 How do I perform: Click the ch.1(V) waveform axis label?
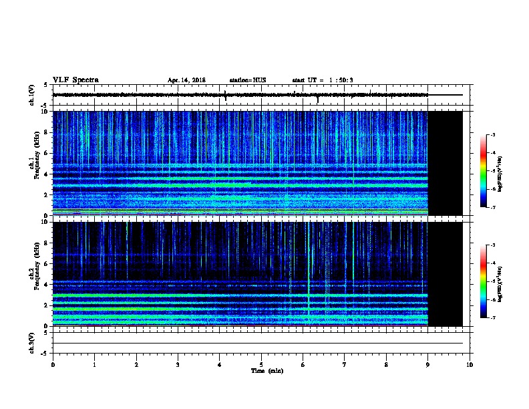pos(31,95)
